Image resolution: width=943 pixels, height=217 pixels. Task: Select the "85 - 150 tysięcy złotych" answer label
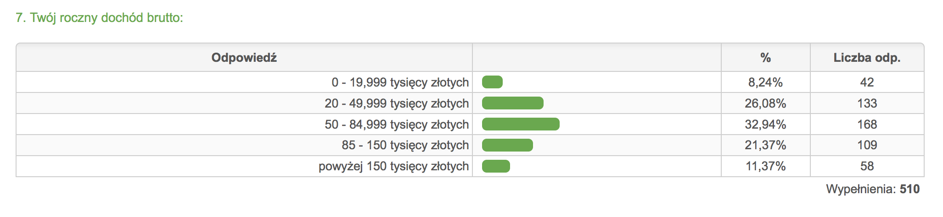click(405, 145)
